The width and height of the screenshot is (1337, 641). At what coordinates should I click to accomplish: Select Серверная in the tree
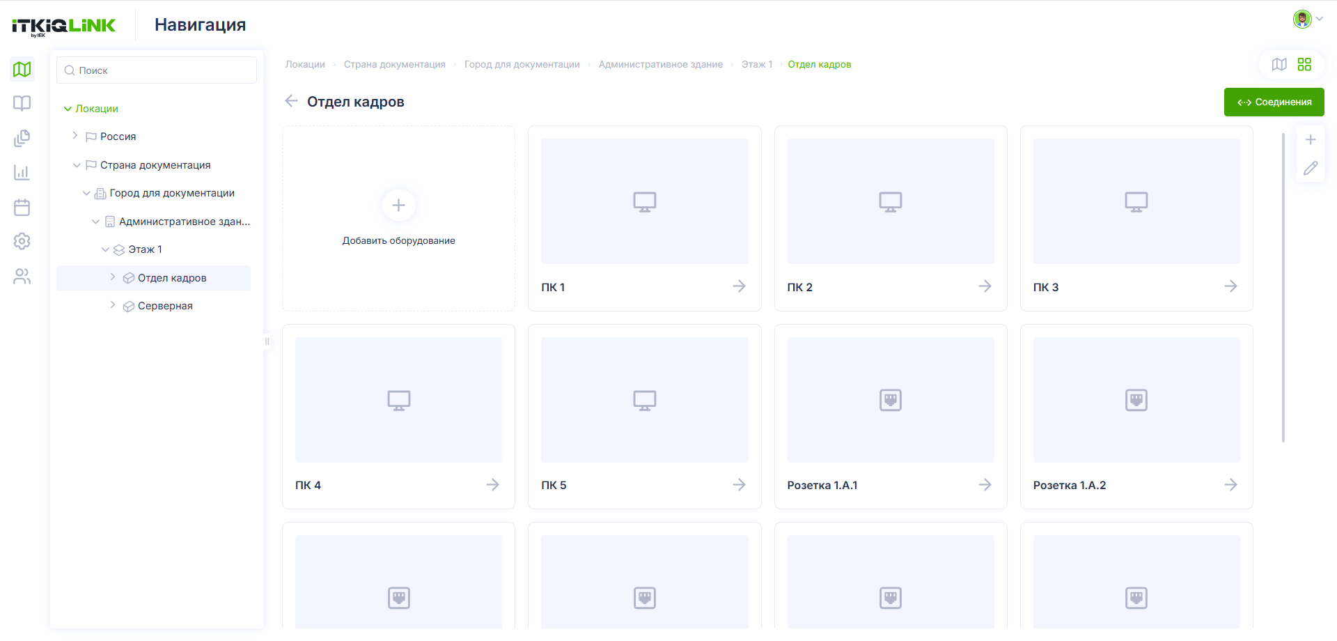(x=165, y=306)
